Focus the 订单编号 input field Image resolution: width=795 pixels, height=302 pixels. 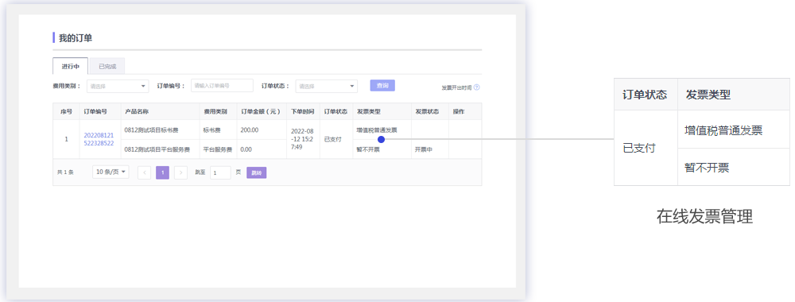click(x=222, y=86)
